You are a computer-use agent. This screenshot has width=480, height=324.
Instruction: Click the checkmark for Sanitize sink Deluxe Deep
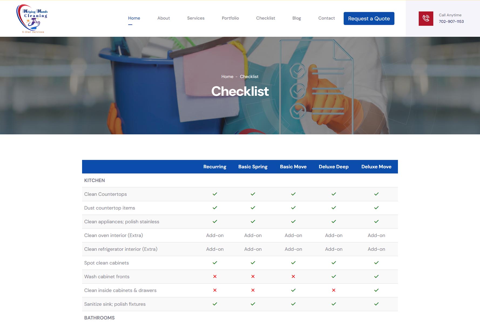click(333, 304)
